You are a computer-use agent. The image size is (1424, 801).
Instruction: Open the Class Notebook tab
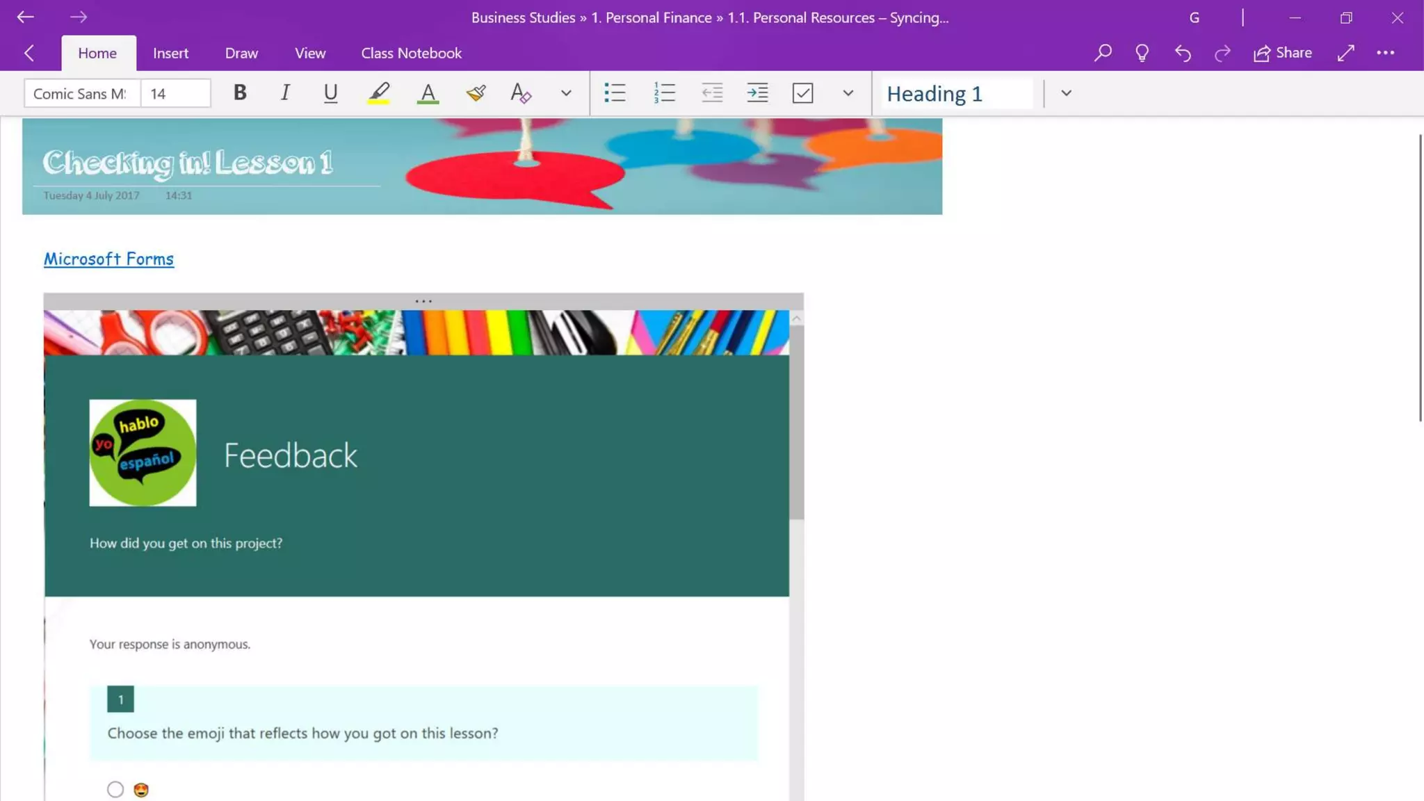pyautogui.click(x=411, y=53)
